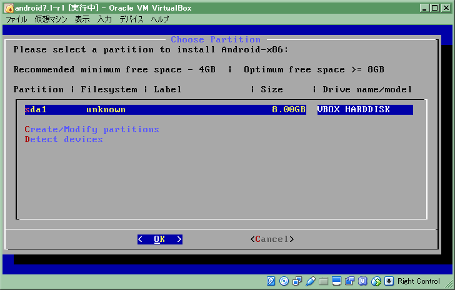This screenshot has width=455, height=290.
Task: Click the 8.00GB size value
Action: [289, 110]
